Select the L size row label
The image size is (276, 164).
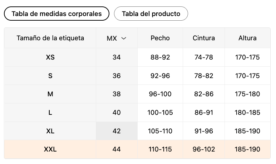point(50,113)
